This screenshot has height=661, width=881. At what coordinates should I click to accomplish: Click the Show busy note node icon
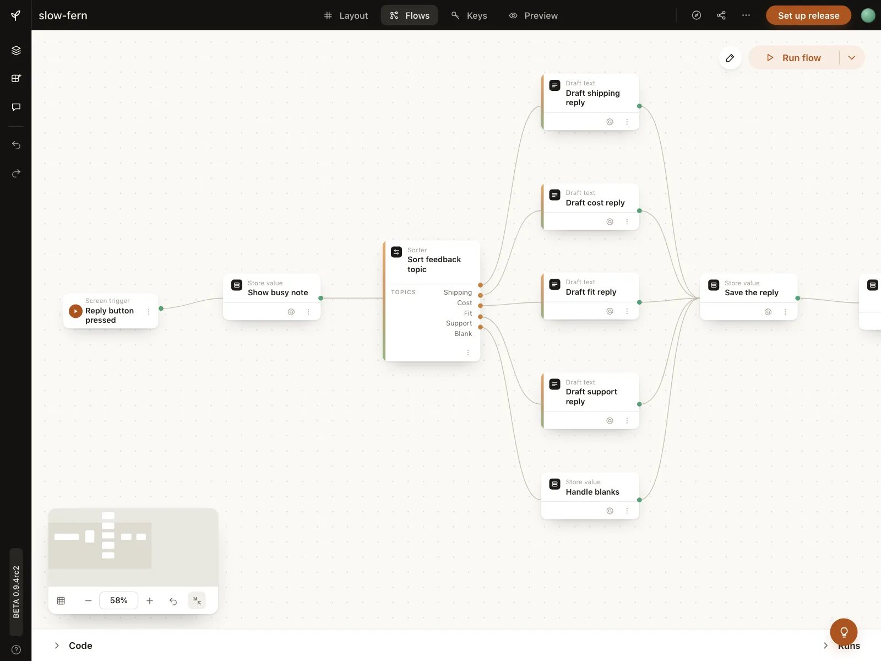tap(237, 285)
